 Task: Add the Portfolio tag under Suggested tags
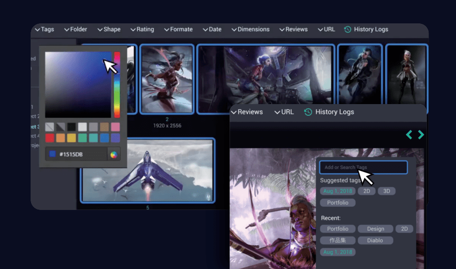[338, 203]
